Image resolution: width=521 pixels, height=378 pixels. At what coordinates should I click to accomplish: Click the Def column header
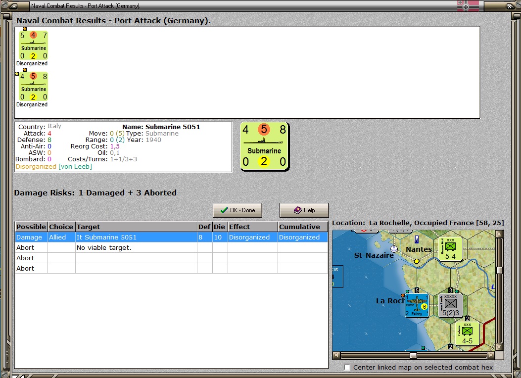pos(205,227)
